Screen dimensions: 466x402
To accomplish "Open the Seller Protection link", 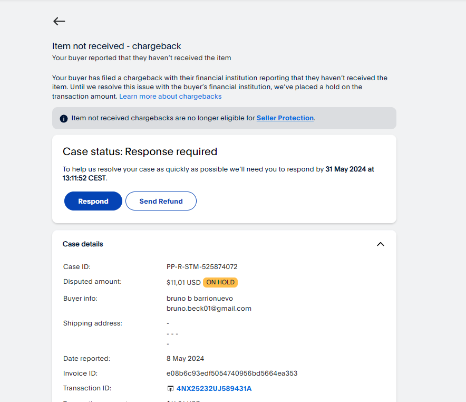I will [285, 118].
